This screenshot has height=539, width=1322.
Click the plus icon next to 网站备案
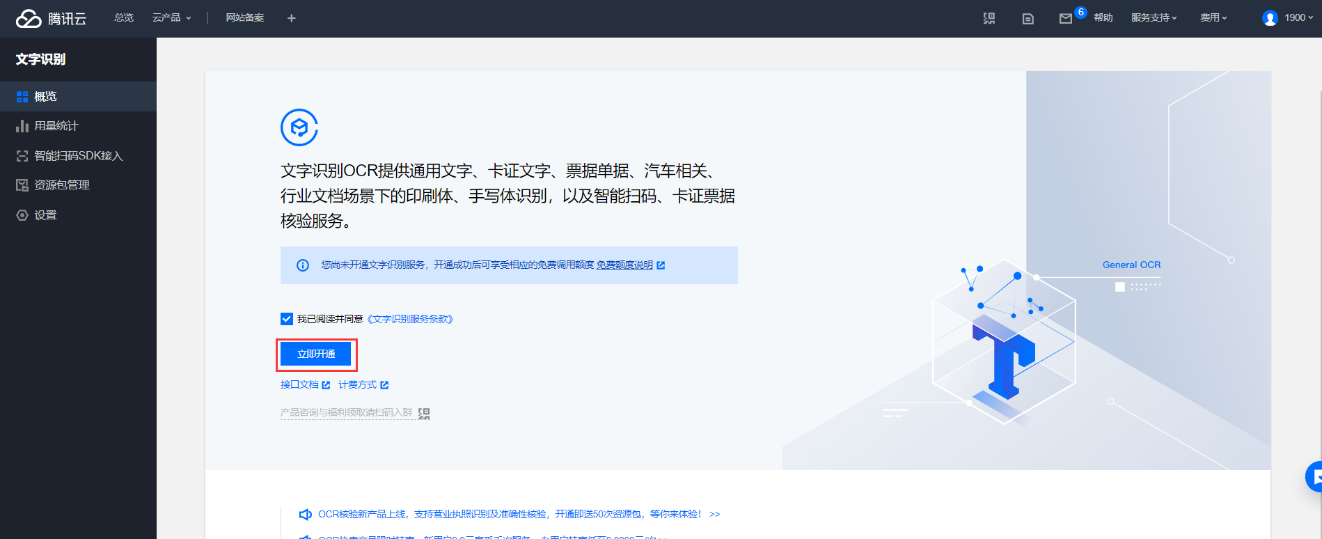[292, 18]
